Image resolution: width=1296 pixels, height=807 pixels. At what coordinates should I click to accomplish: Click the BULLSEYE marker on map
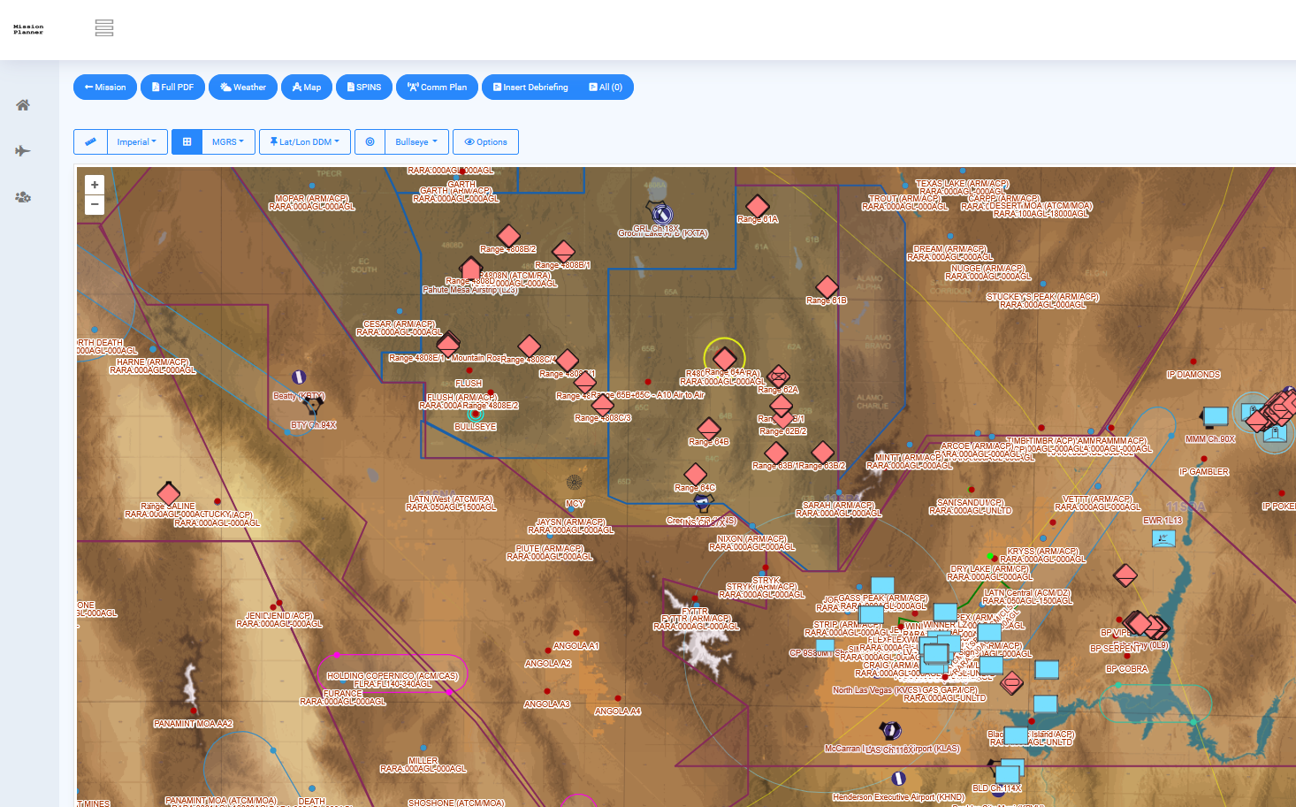[x=476, y=413]
